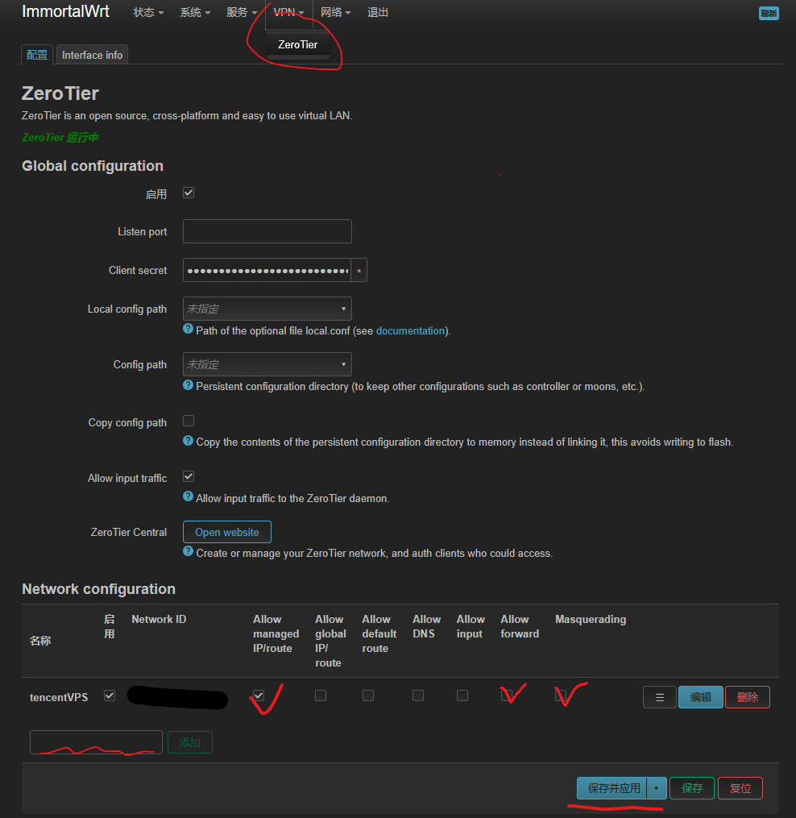
Task: Click 编辑 for tencentVPS
Action: (701, 697)
